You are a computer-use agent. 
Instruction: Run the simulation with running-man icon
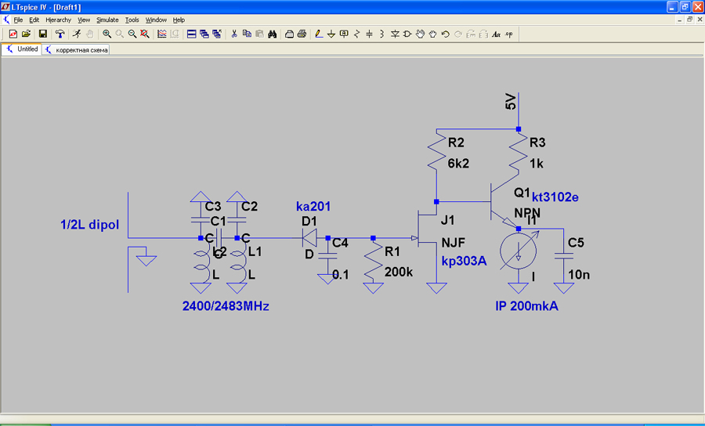(77, 34)
